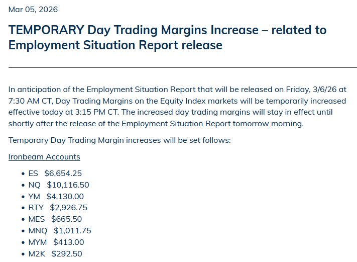This screenshot has width=357, height=262.
Task: Click the "Temporary Day Trading Margin increases" line
Action: pyautogui.click(x=120, y=140)
